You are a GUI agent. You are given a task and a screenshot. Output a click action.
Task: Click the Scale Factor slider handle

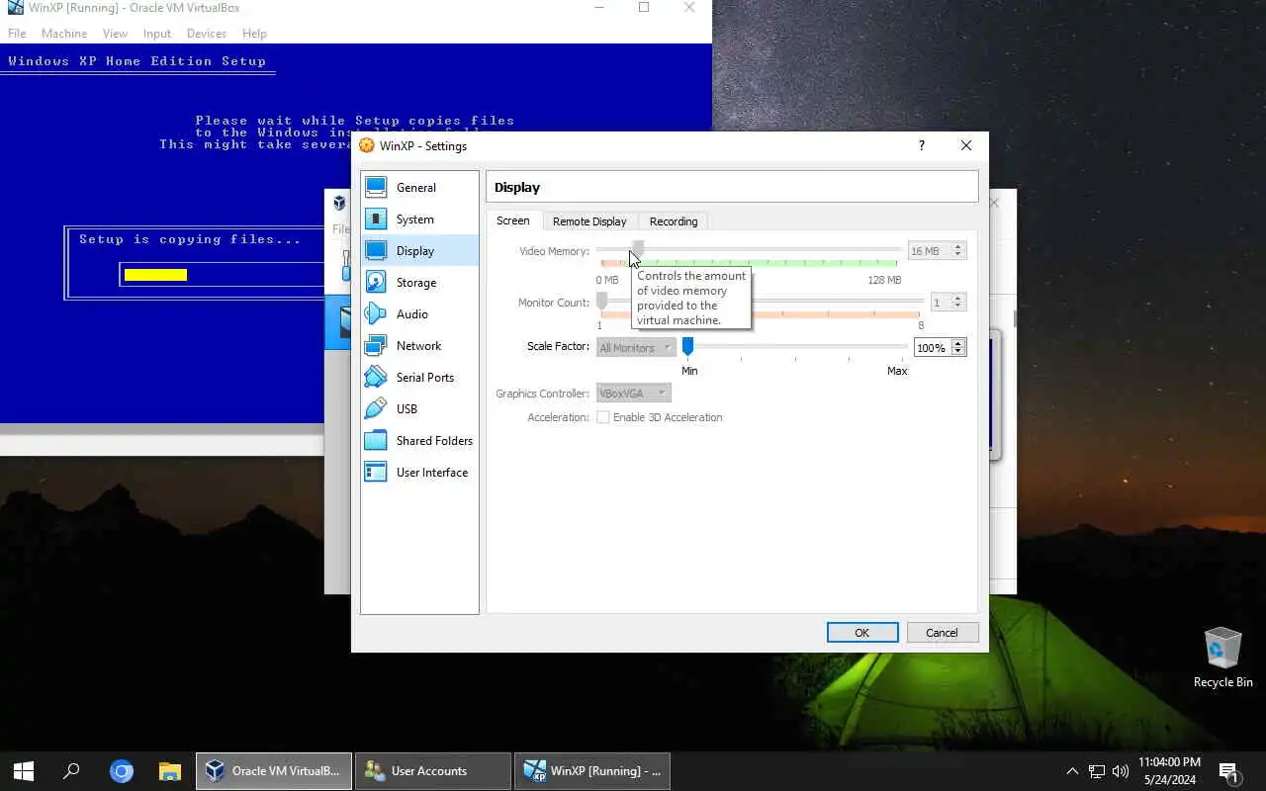(687, 345)
